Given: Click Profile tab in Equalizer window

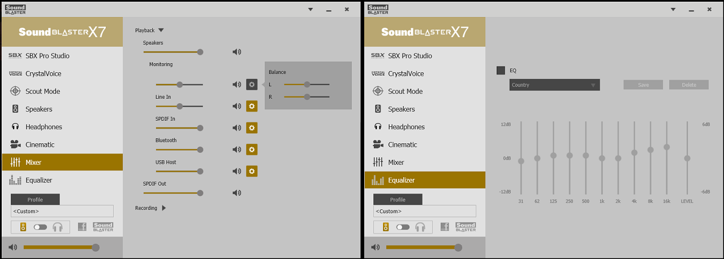Looking at the screenshot, I should (x=398, y=199).
